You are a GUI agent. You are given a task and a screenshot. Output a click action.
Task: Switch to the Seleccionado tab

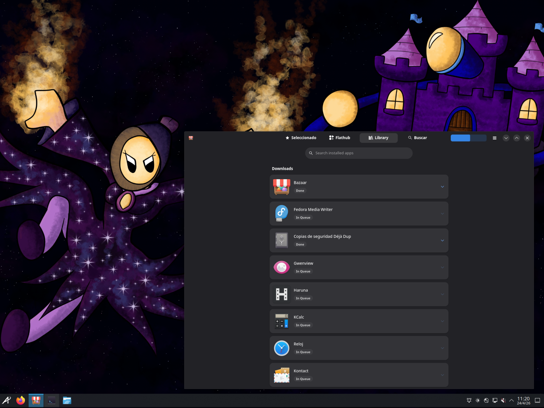pos(301,138)
